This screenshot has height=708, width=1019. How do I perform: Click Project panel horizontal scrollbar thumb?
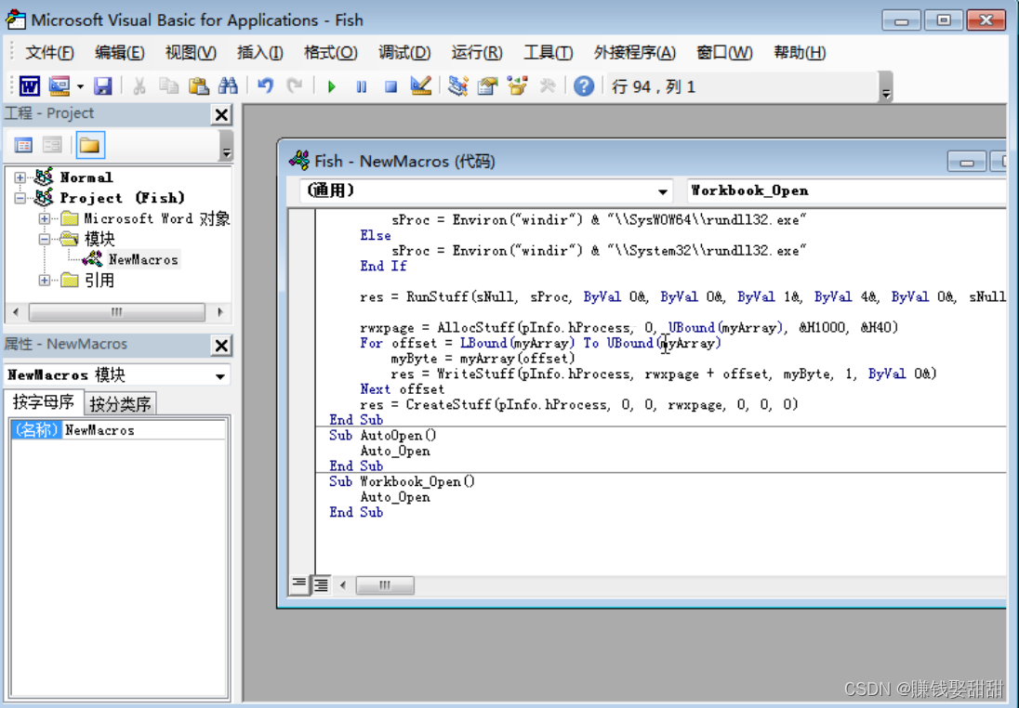point(117,312)
